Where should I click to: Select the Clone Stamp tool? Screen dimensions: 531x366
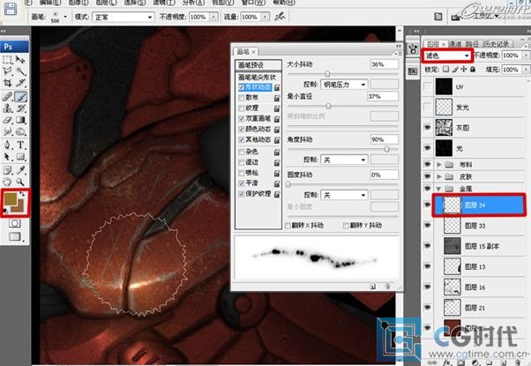[x=7, y=108]
